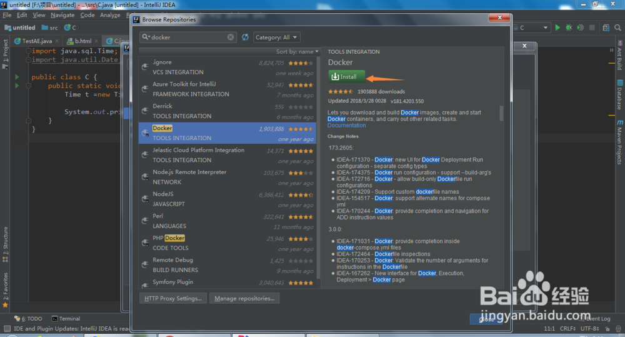The height and width of the screenshot is (337, 625).
Task: Toggle tool window quick access button
Action: 7,329
